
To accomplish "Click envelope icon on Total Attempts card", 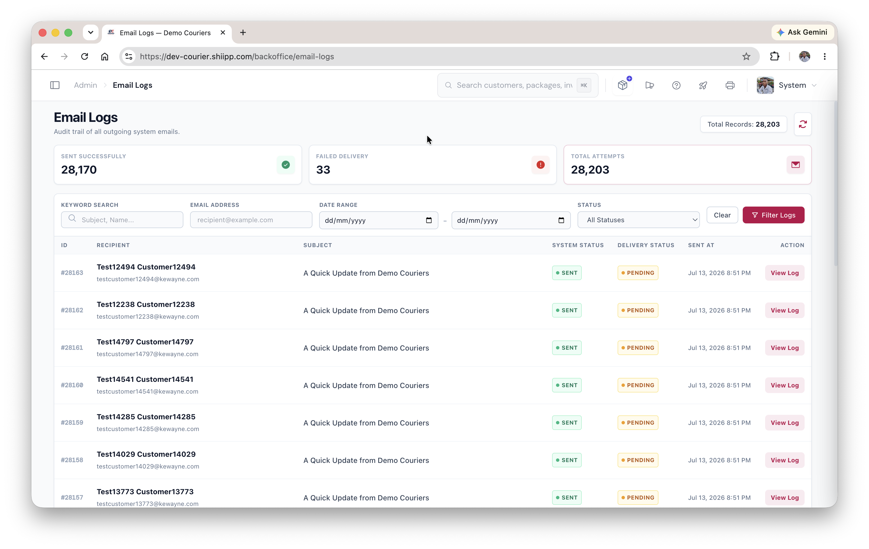I will tap(795, 165).
